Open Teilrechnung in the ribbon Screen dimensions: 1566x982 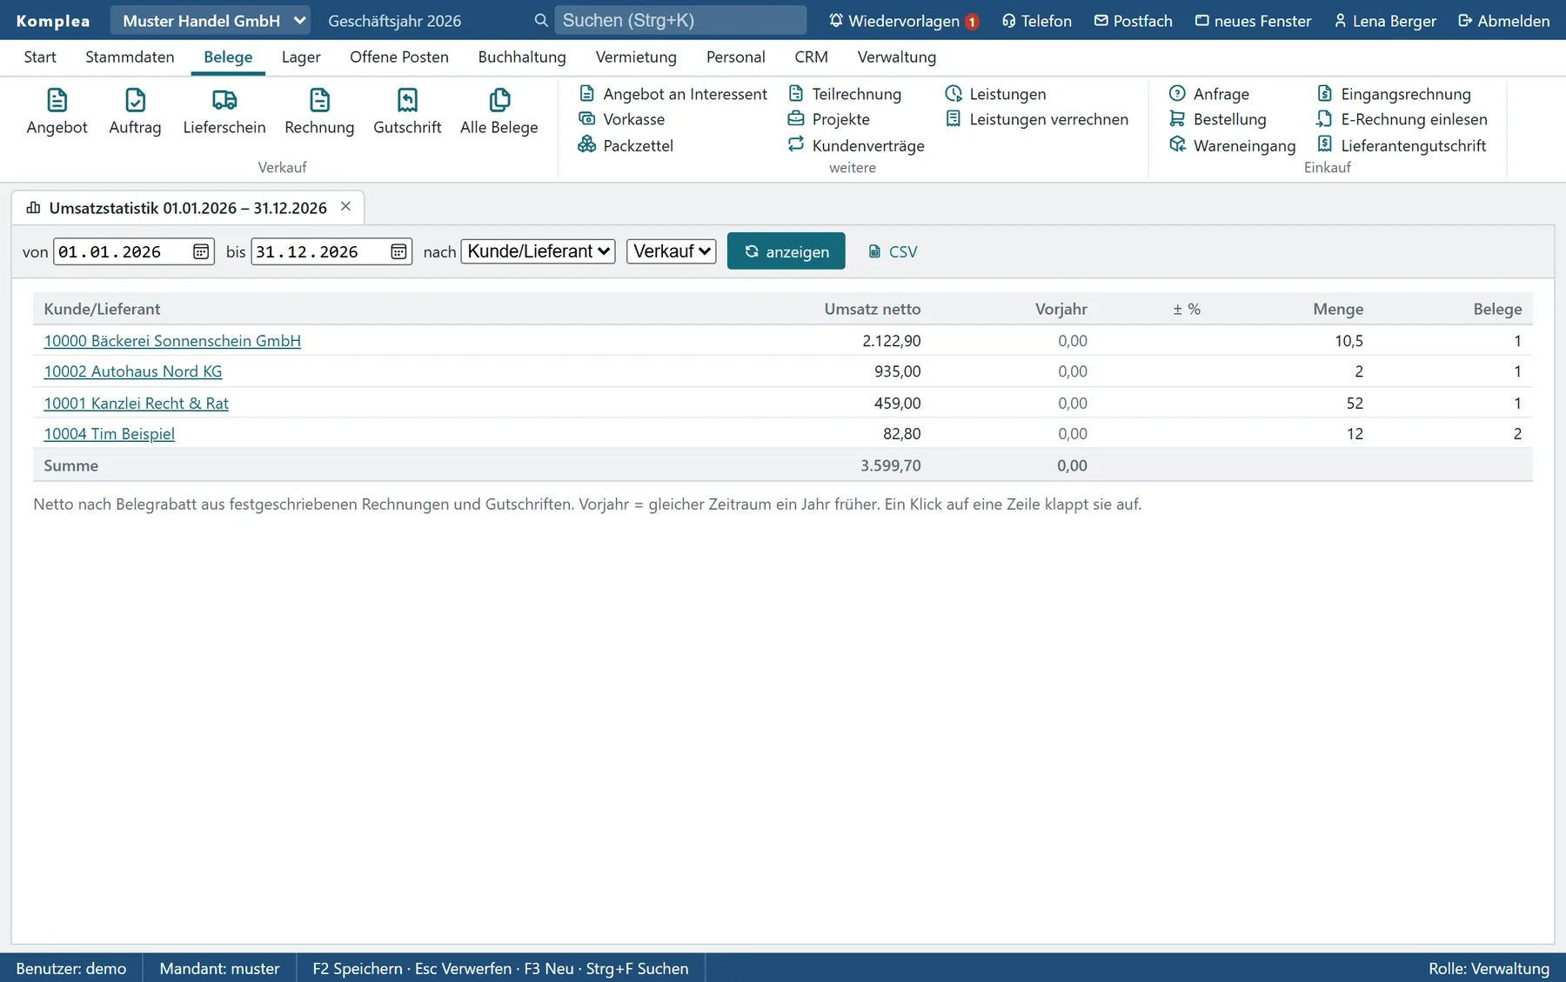(845, 94)
